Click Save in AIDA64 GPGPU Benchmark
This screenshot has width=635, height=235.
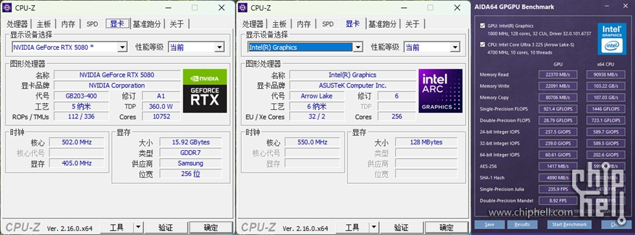click(x=489, y=225)
